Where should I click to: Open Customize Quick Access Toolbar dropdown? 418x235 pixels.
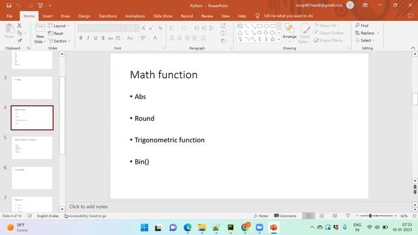tap(50, 5)
